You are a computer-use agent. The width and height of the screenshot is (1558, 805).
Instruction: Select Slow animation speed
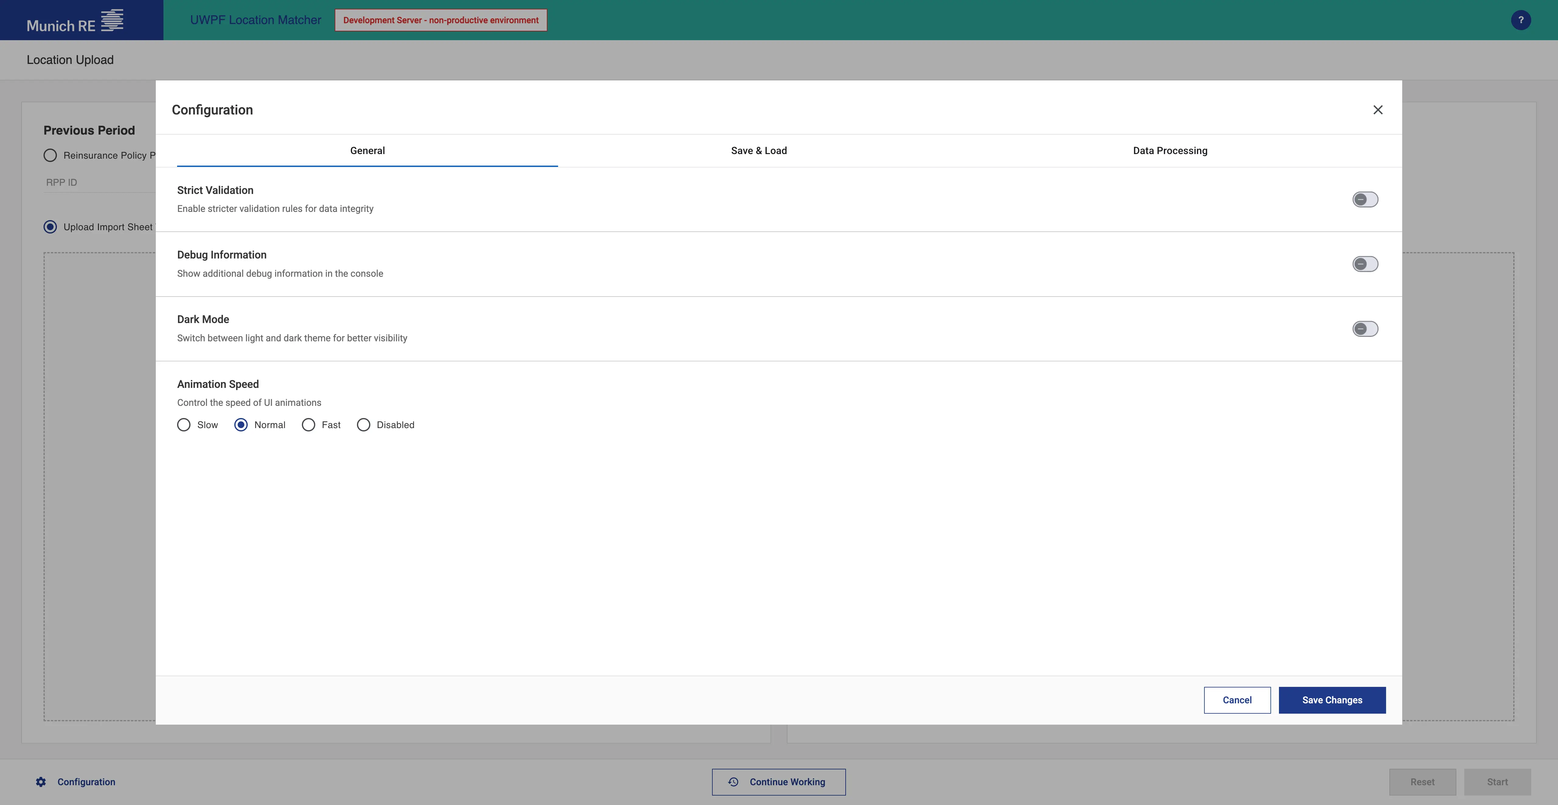184,425
